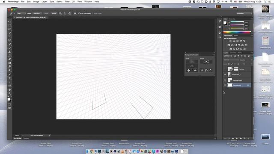
Task: Hide the upper perspective layer
Action: click(x=225, y=74)
